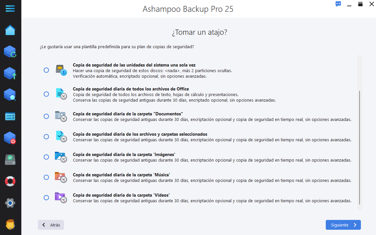
Task: Open the rescue lifebuoy icon
Action: point(10,181)
